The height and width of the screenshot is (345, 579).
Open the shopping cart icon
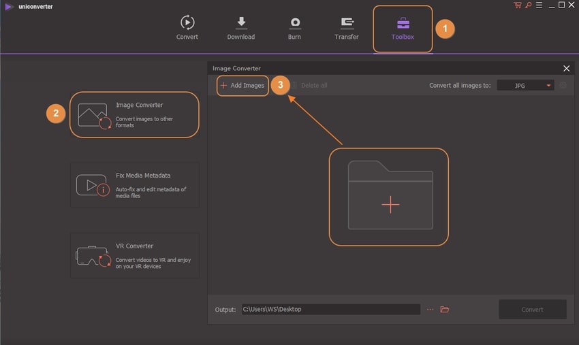[517, 5]
